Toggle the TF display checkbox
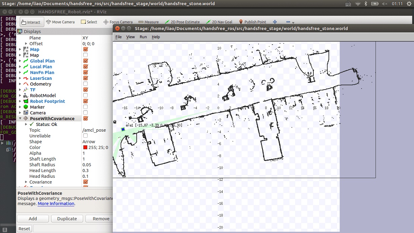The height and width of the screenshot is (233, 414). pos(85,90)
